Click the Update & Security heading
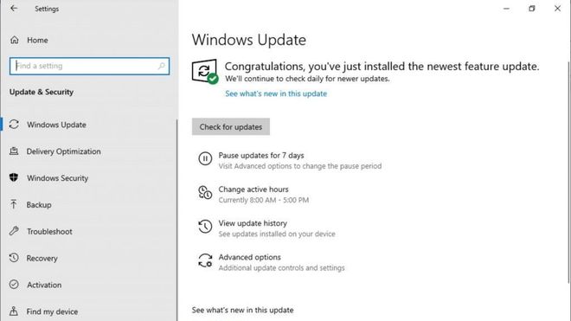The width and height of the screenshot is (571, 321). [x=42, y=93]
